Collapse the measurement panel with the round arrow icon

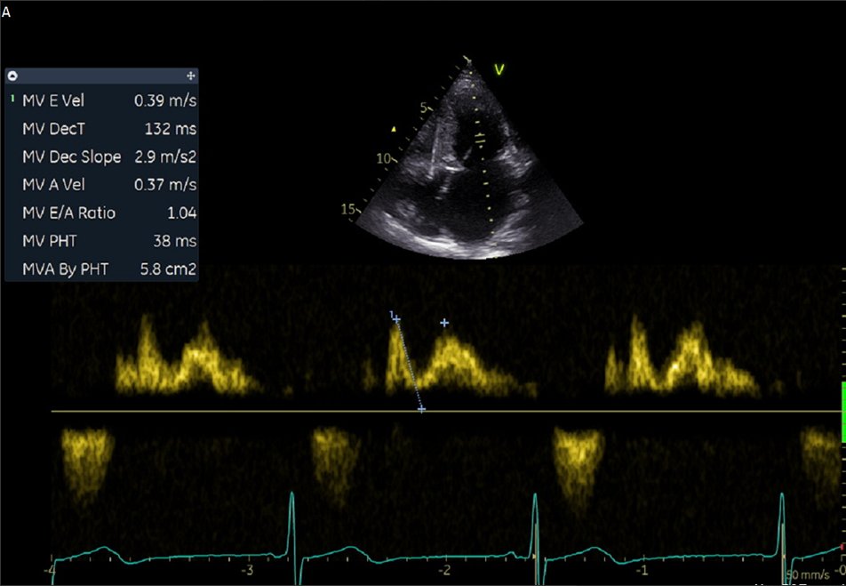13,76
